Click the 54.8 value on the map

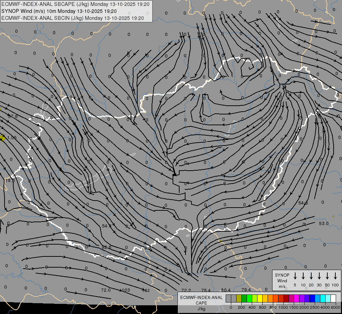pyautogui.click(x=107, y=226)
